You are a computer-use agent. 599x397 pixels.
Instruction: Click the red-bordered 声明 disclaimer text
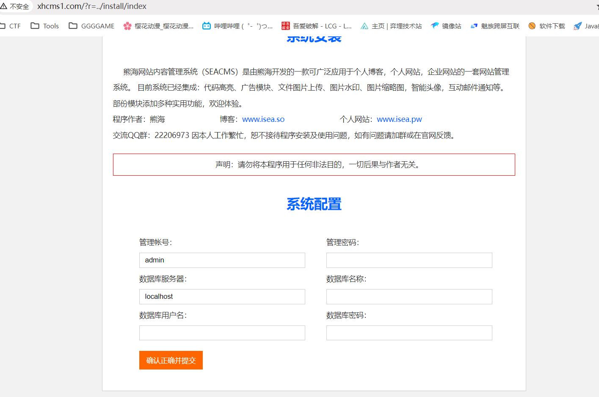point(318,165)
